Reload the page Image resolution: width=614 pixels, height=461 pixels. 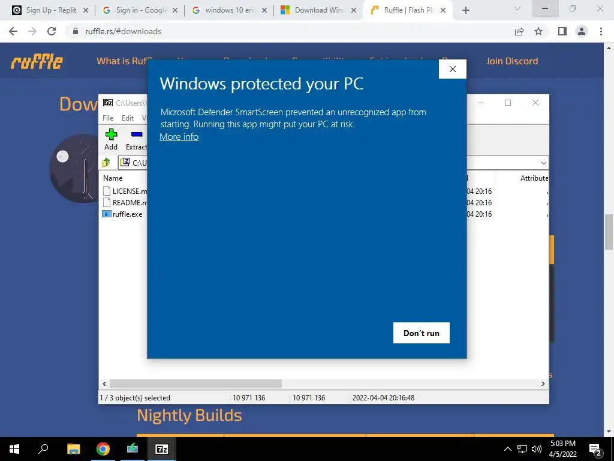point(52,31)
